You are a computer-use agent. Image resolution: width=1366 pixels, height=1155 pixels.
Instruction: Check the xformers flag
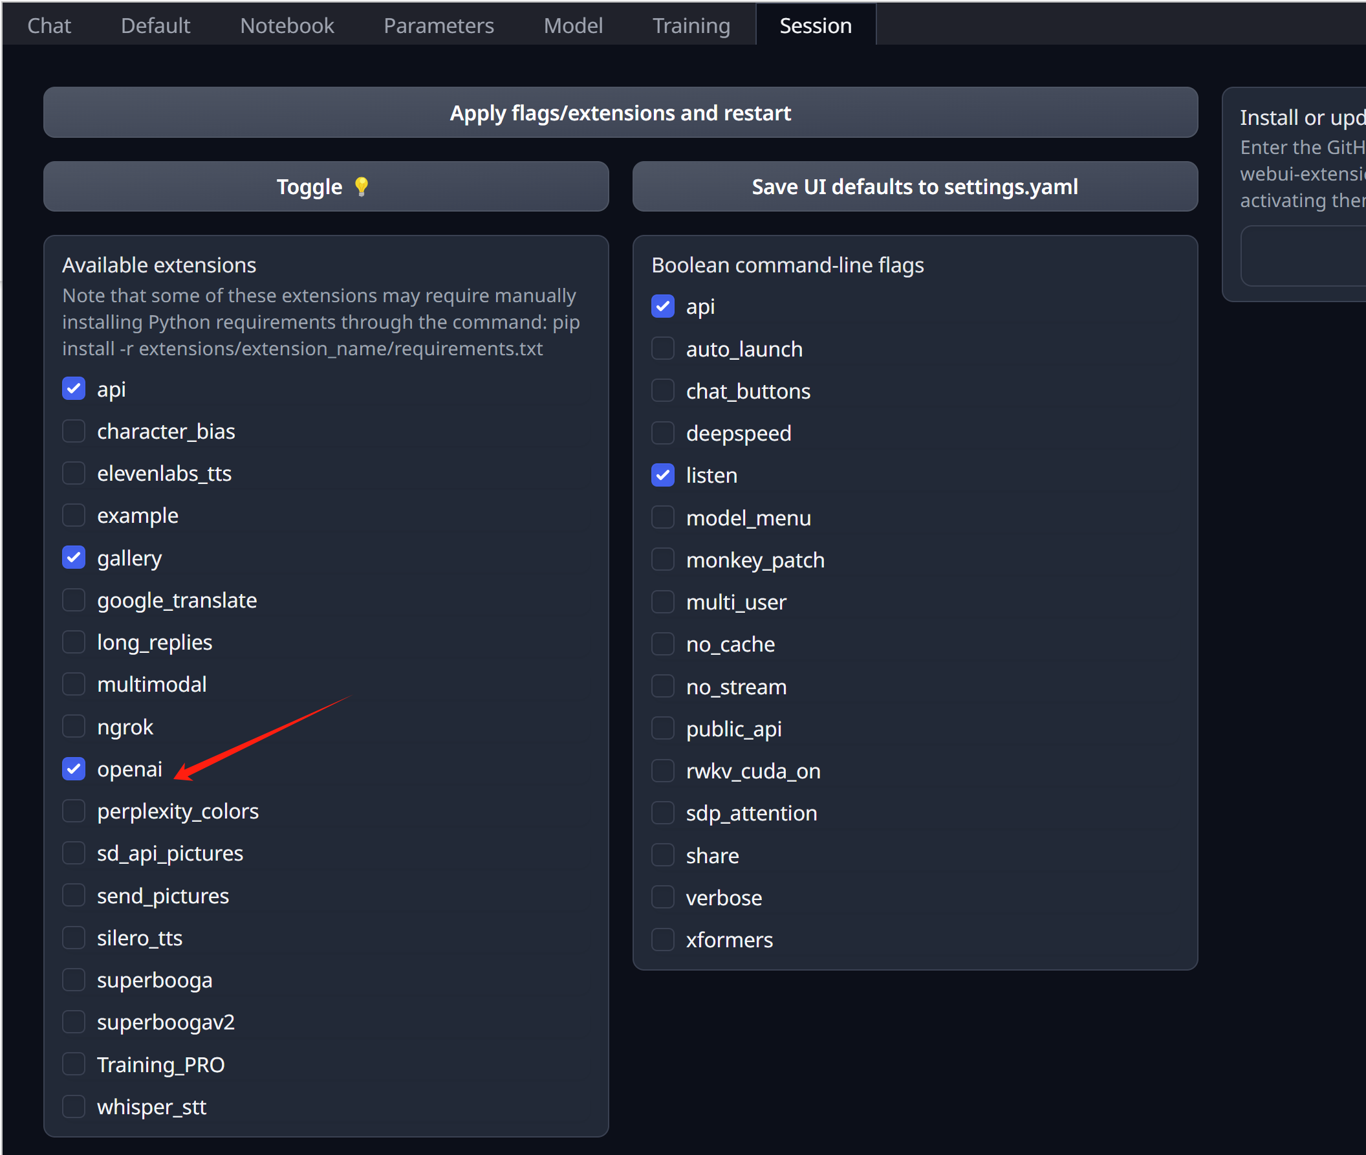click(662, 940)
